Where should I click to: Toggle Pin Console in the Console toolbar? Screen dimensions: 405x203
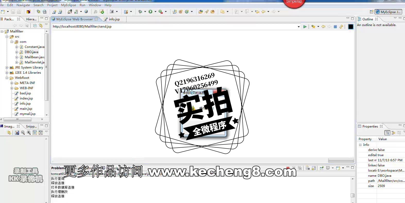point(322,168)
